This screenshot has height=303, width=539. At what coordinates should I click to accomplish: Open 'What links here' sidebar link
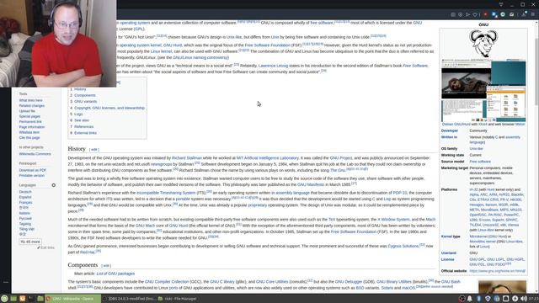point(31,100)
